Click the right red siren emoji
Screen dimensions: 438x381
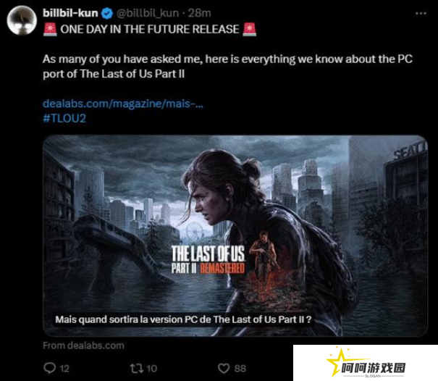250,29
